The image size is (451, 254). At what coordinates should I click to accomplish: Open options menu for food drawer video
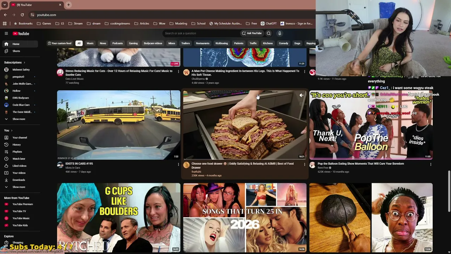click(304, 164)
